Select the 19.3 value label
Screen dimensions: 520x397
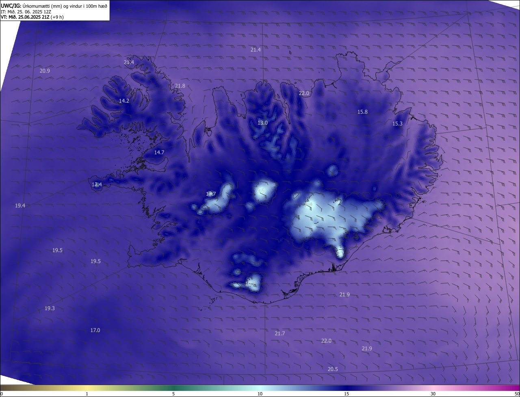(x=50, y=308)
